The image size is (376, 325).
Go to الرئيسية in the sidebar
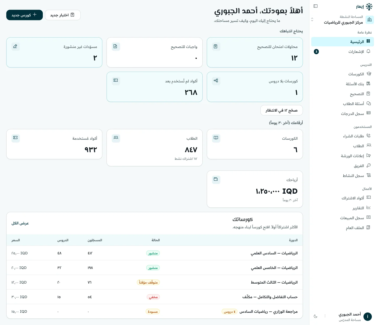[343, 42]
